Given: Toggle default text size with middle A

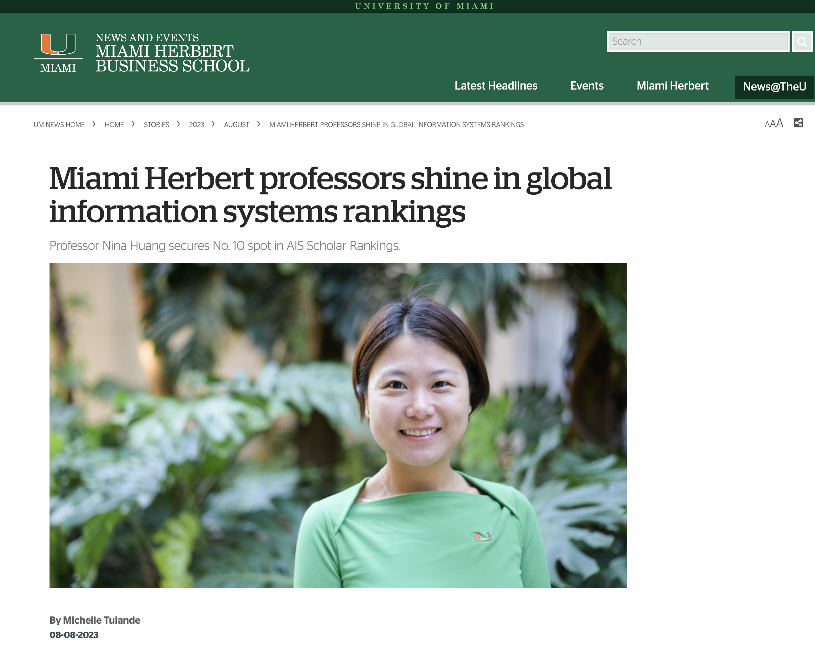Looking at the screenshot, I should coord(772,124).
